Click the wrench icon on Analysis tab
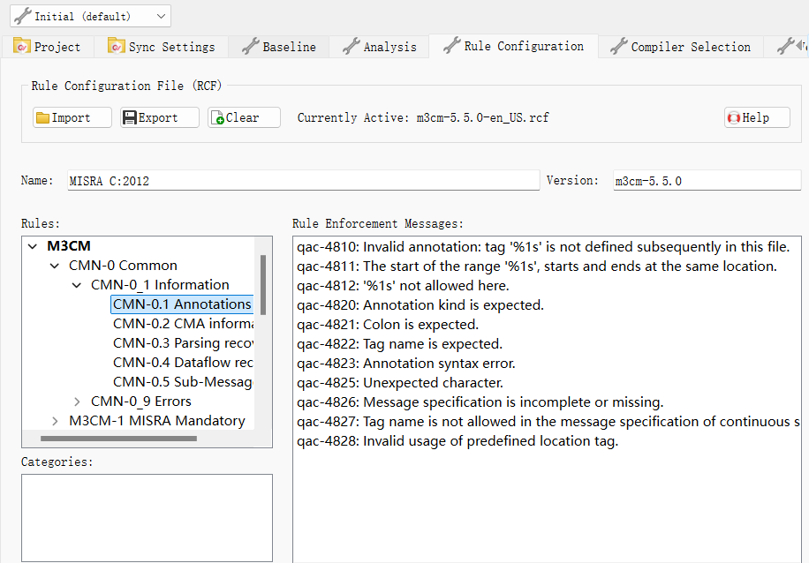 click(351, 46)
